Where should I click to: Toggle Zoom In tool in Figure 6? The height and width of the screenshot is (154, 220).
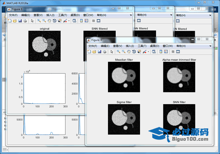pyautogui.click(x=118, y=52)
